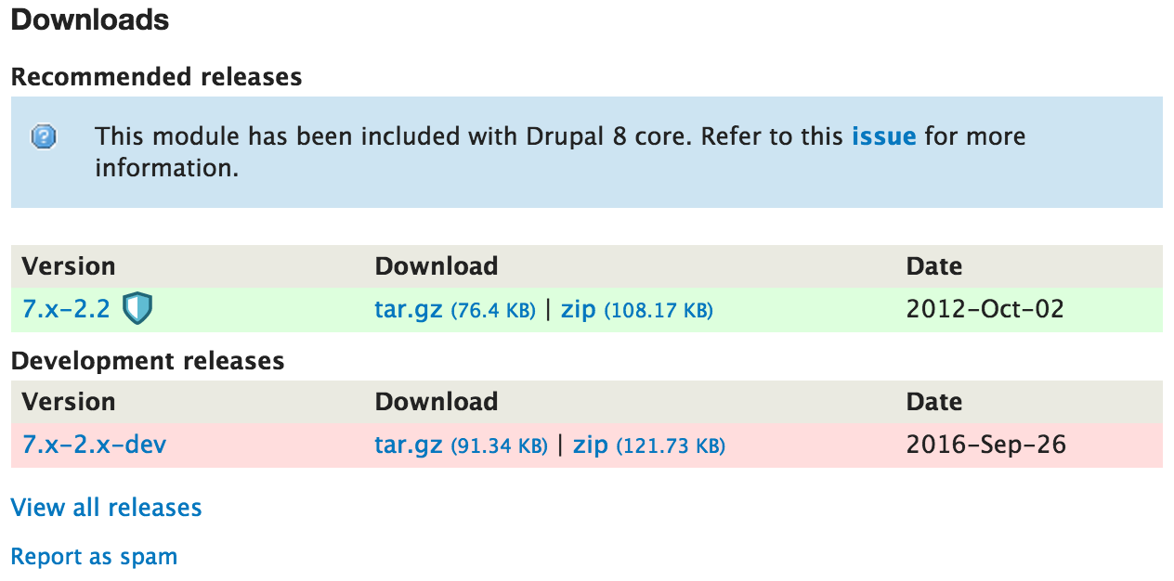This screenshot has width=1174, height=581.
Task: Download the 108.17 KB zip file
Action: click(x=578, y=309)
